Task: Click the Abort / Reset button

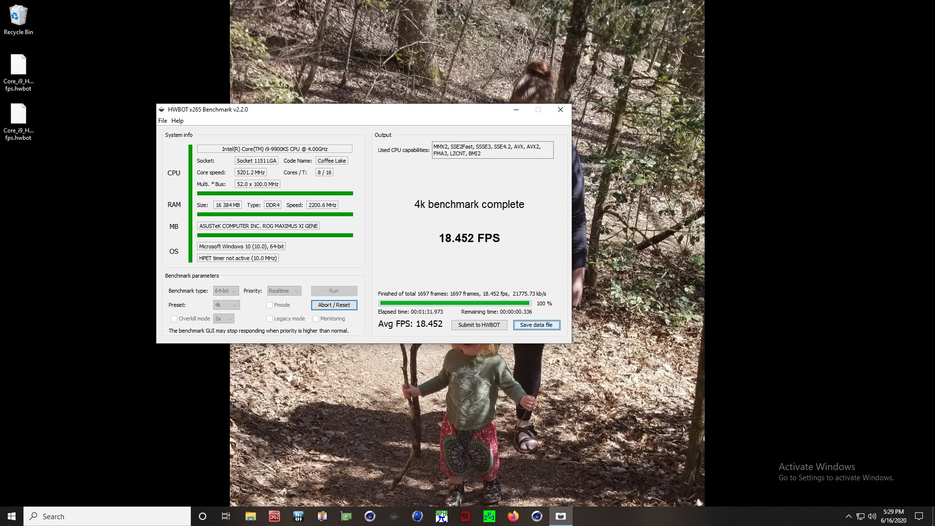Action: [x=334, y=305]
